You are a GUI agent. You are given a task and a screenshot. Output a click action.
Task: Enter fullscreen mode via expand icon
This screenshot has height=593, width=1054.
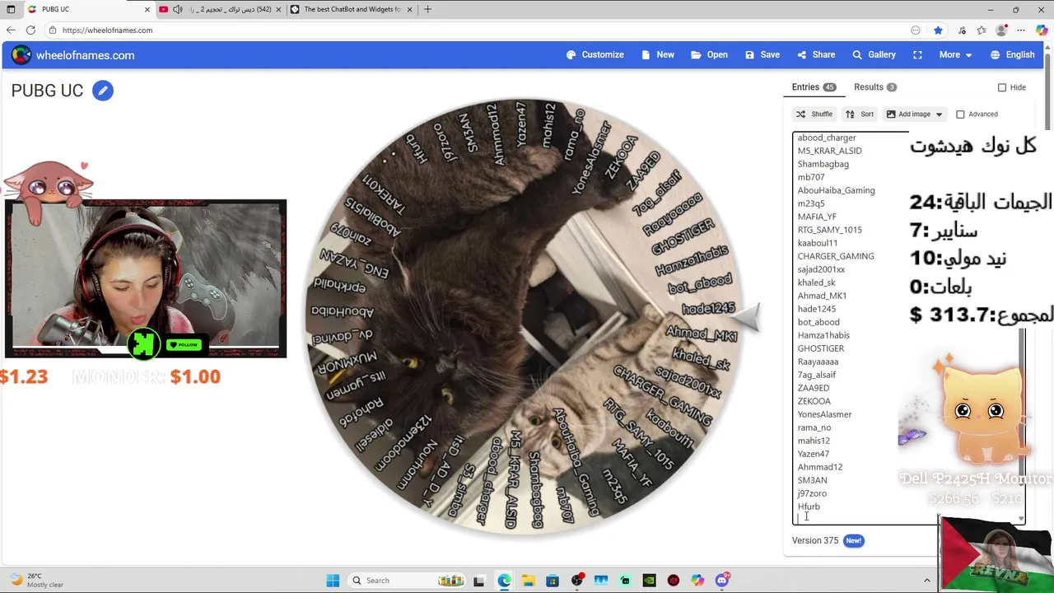point(917,55)
